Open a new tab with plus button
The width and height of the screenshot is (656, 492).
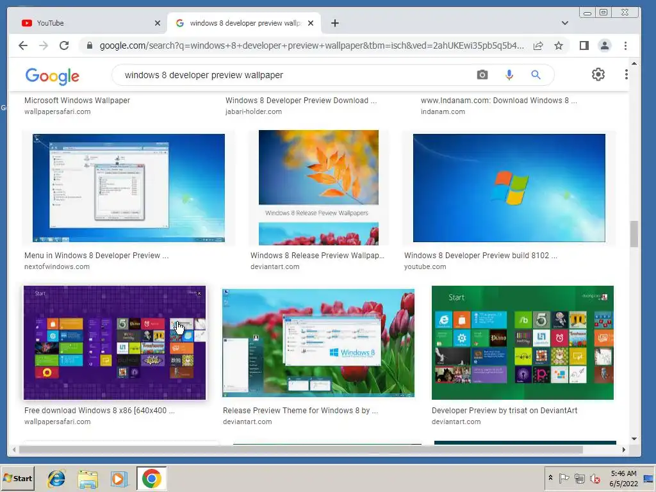coord(335,23)
